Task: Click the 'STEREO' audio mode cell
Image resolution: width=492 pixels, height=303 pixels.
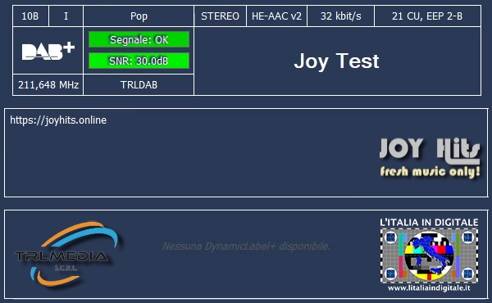Action: coord(220,16)
